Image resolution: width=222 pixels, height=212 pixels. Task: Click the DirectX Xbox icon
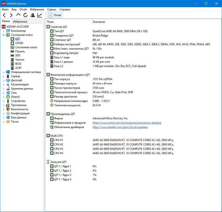tap(8, 97)
